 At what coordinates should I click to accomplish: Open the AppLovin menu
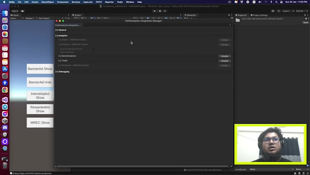pyautogui.click(x=88, y=2)
